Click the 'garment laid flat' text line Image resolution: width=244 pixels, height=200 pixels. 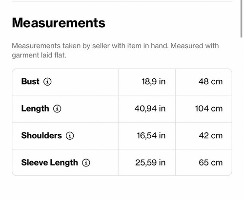[39, 55]
